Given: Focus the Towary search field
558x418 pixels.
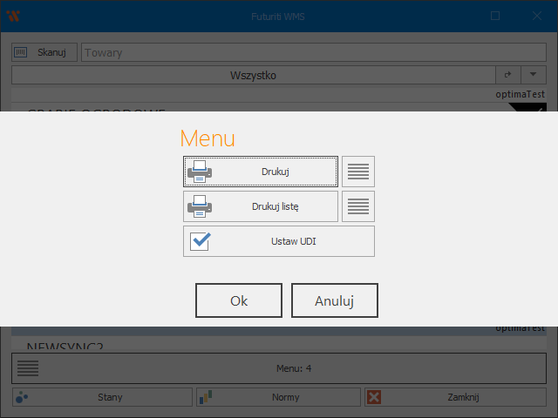Looking at the screenshot, I should click(x=314, y=52).
